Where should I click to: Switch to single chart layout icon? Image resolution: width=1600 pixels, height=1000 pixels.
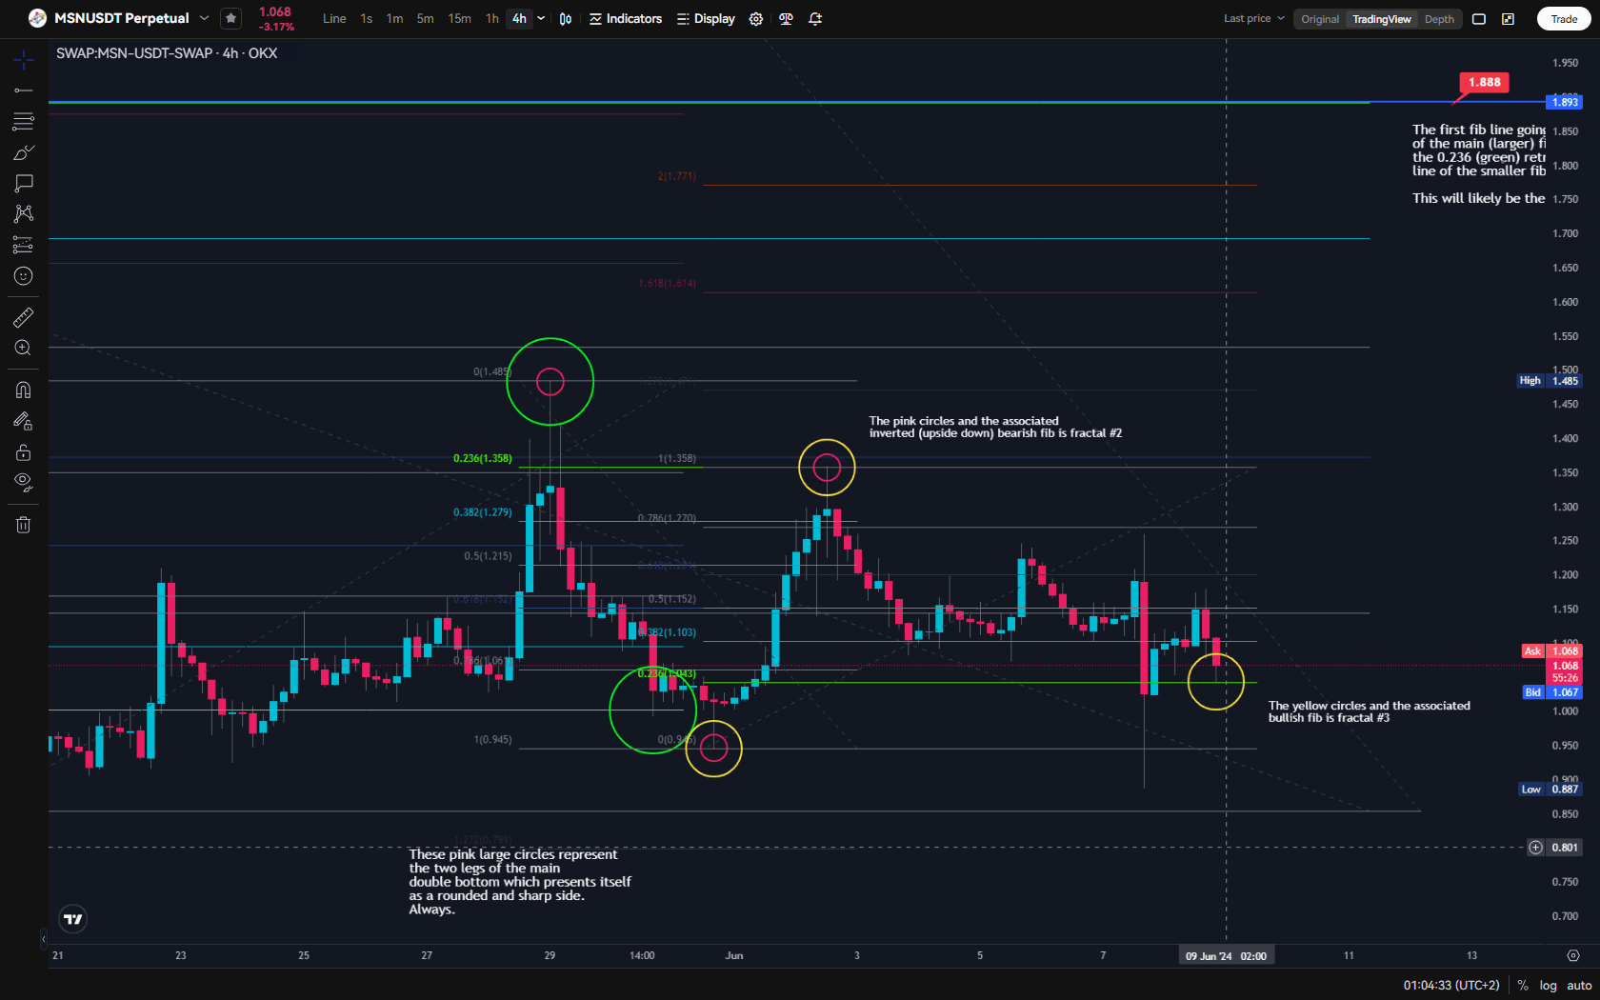(1479, 19)
